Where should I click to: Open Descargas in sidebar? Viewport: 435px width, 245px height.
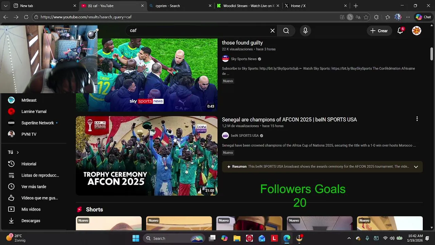tap(31, 220)
